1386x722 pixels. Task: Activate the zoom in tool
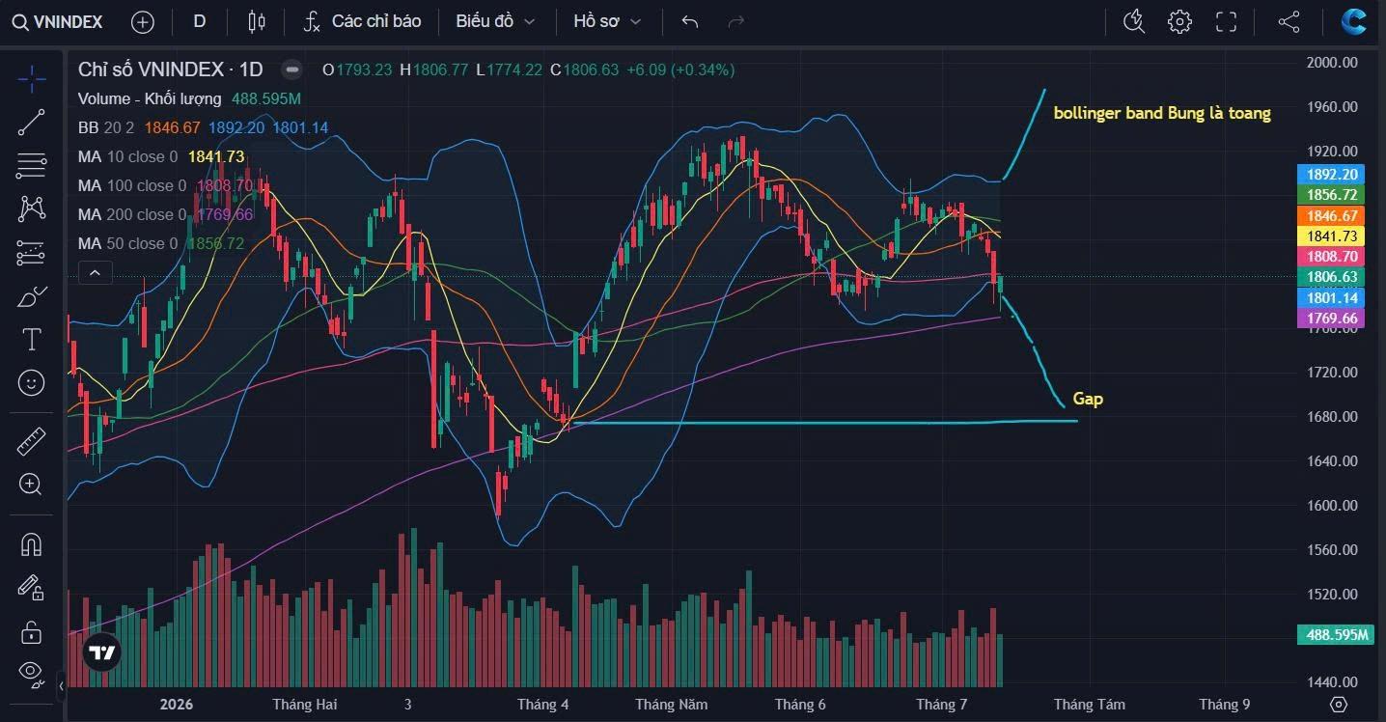[x=31, y=485]
